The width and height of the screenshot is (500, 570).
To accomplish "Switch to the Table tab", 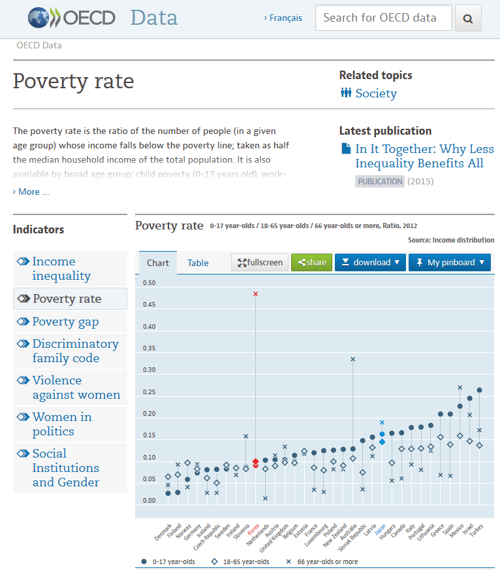I will [x=198, y=263].
